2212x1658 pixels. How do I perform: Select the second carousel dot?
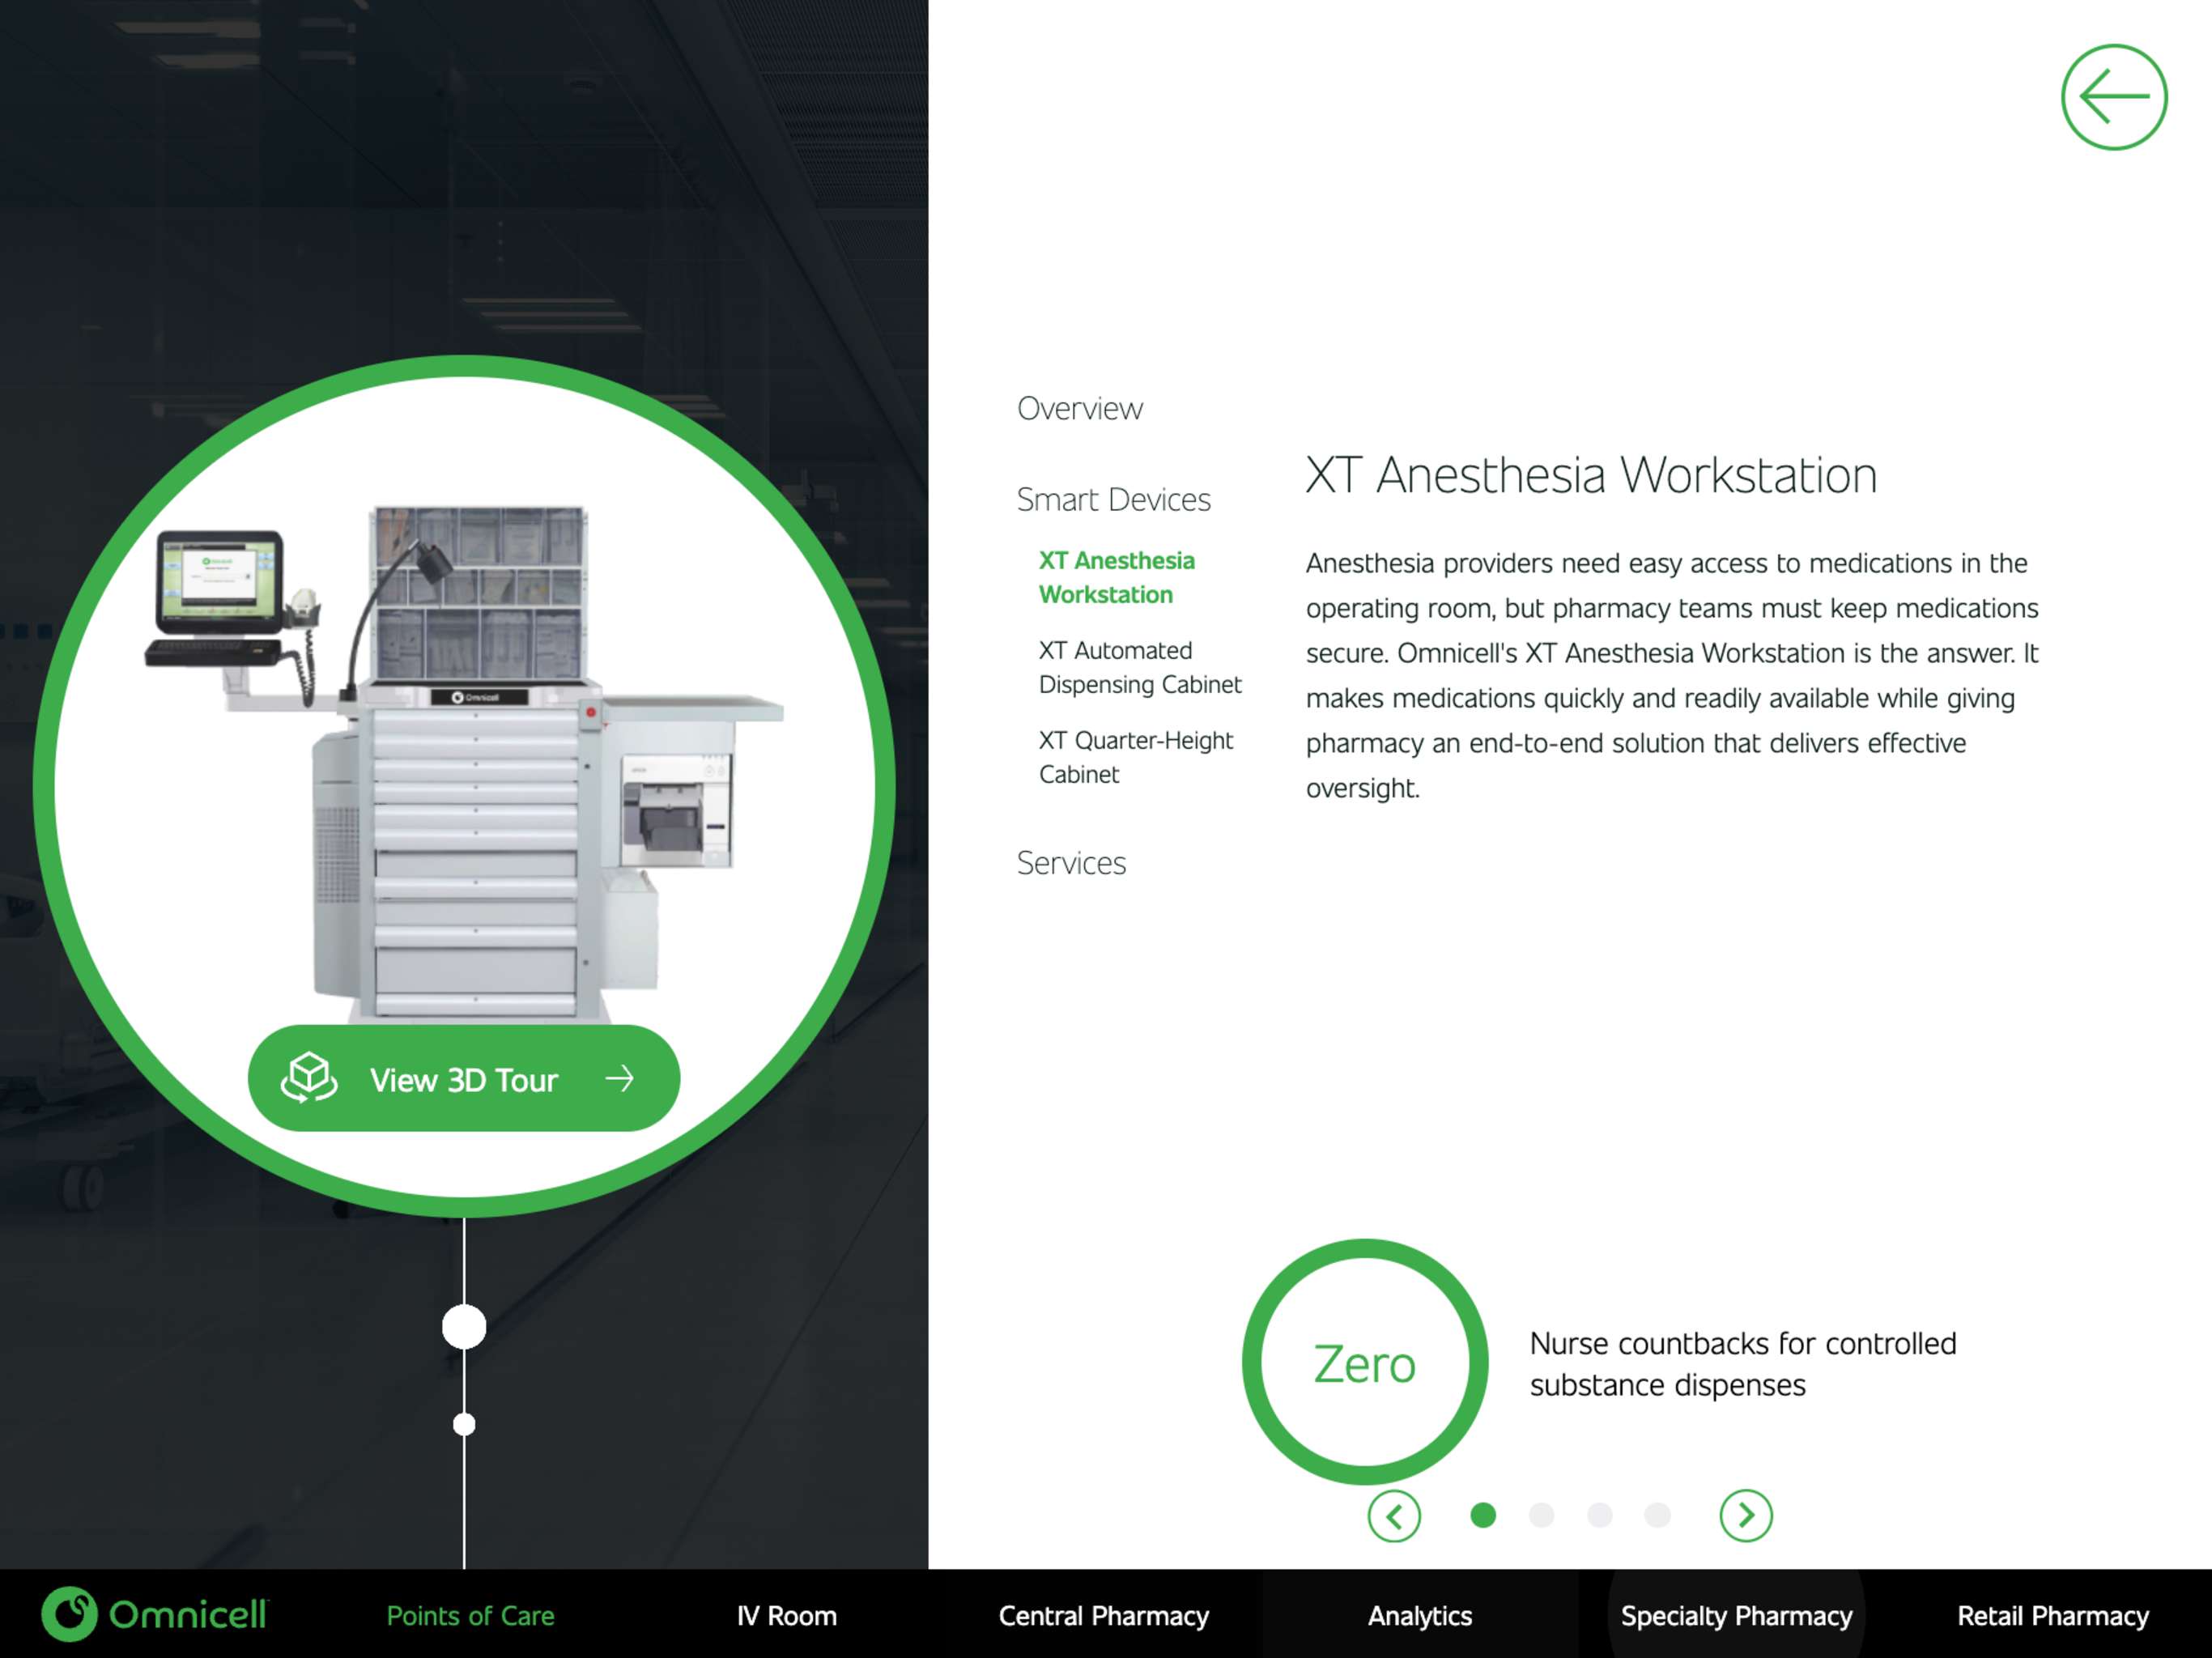point(1541,1516)
